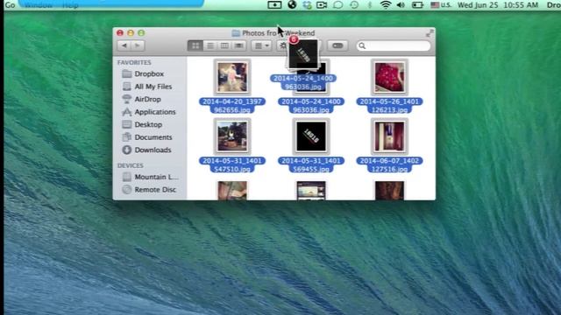Screen dimensions: 561x315
Task: Open the Wi-Fi status menu
Action: pos(386,5)
